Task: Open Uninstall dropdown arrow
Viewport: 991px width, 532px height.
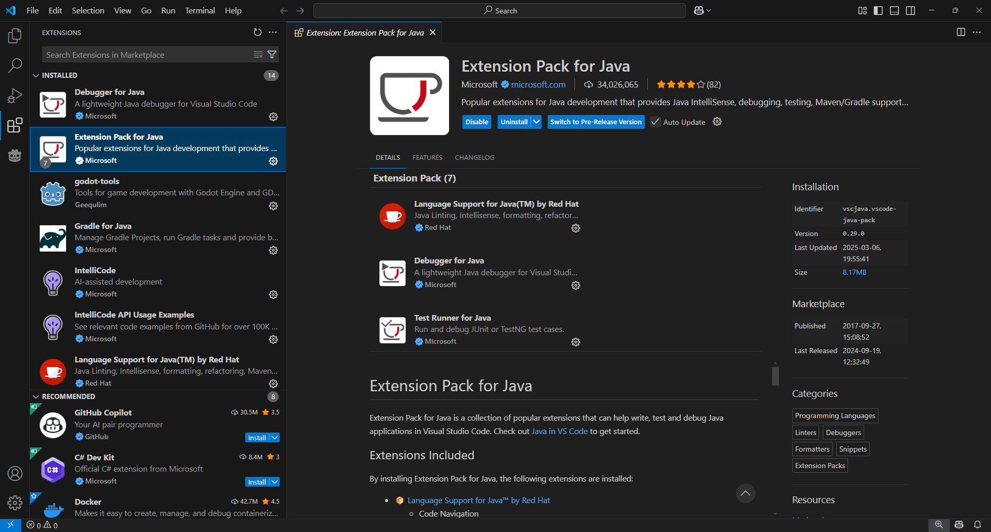Action: point(536,122)
